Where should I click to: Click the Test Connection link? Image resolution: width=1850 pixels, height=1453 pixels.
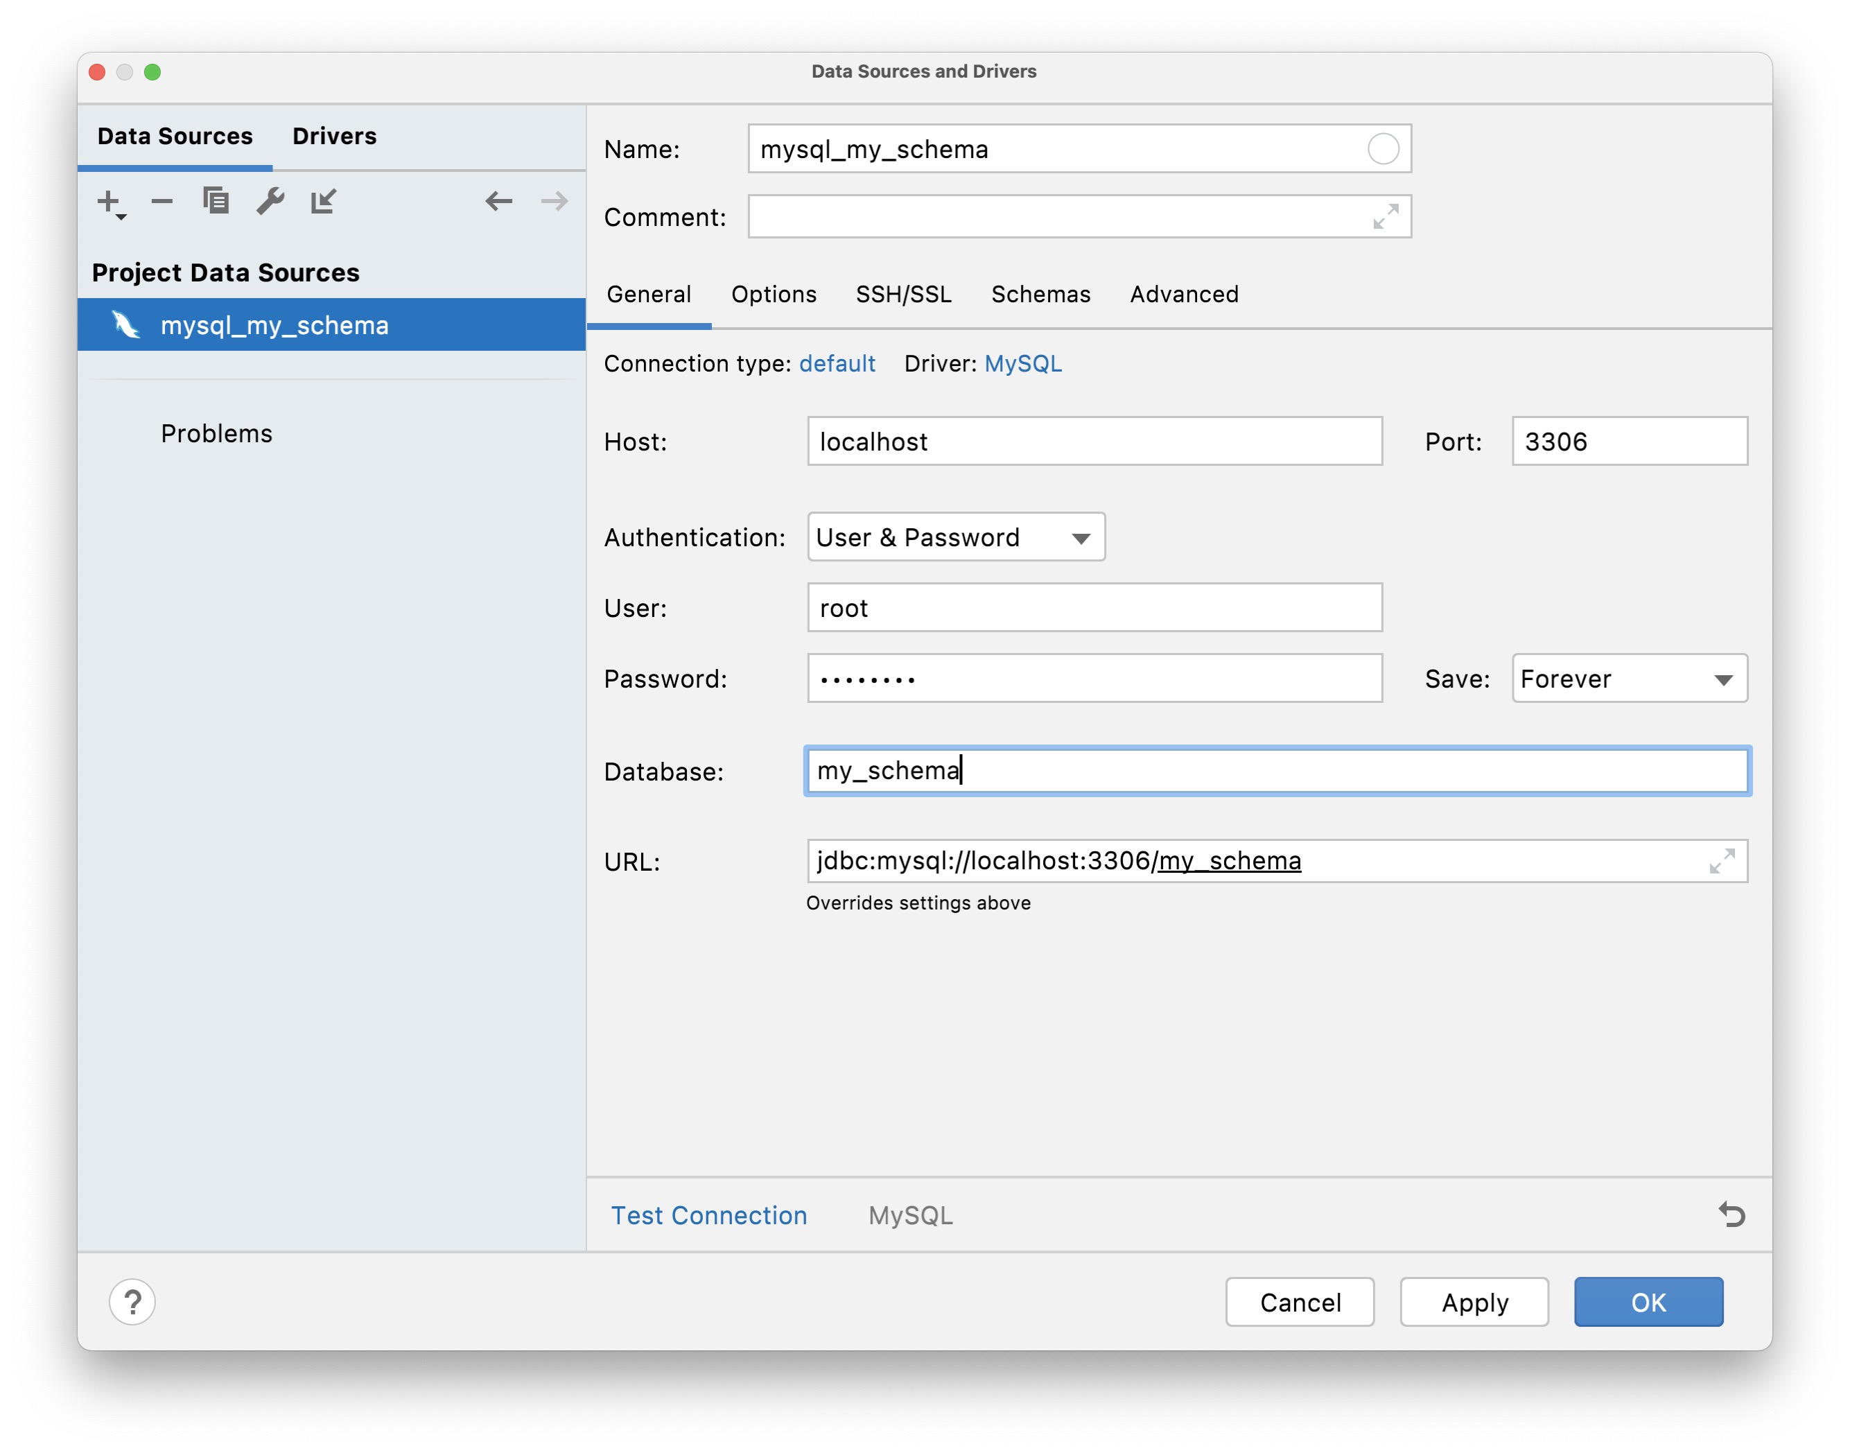click(708, 1215)
